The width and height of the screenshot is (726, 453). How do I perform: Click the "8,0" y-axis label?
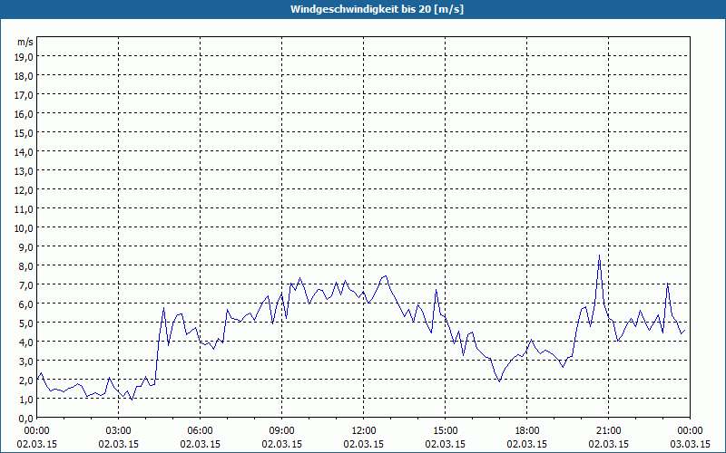26,266
